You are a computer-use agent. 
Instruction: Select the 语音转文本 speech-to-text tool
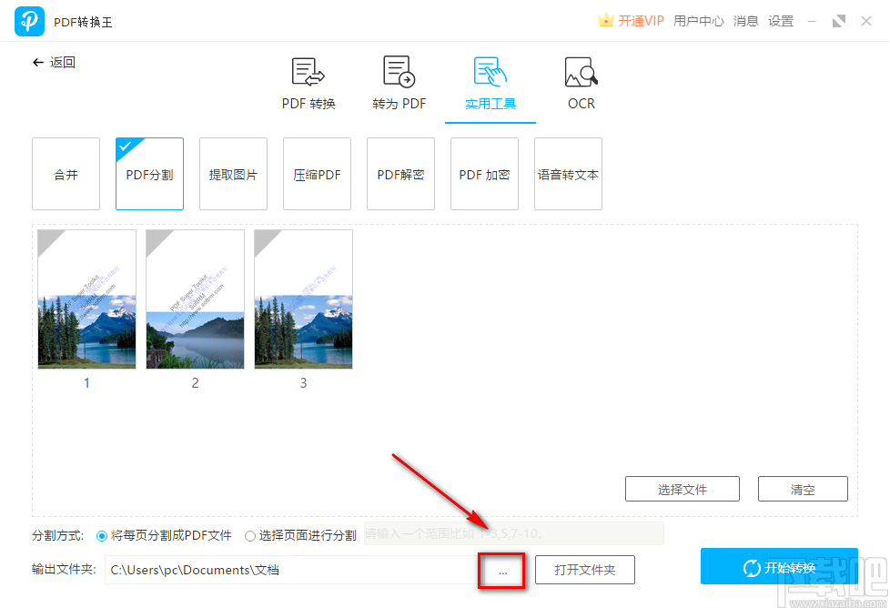[568, 173]
